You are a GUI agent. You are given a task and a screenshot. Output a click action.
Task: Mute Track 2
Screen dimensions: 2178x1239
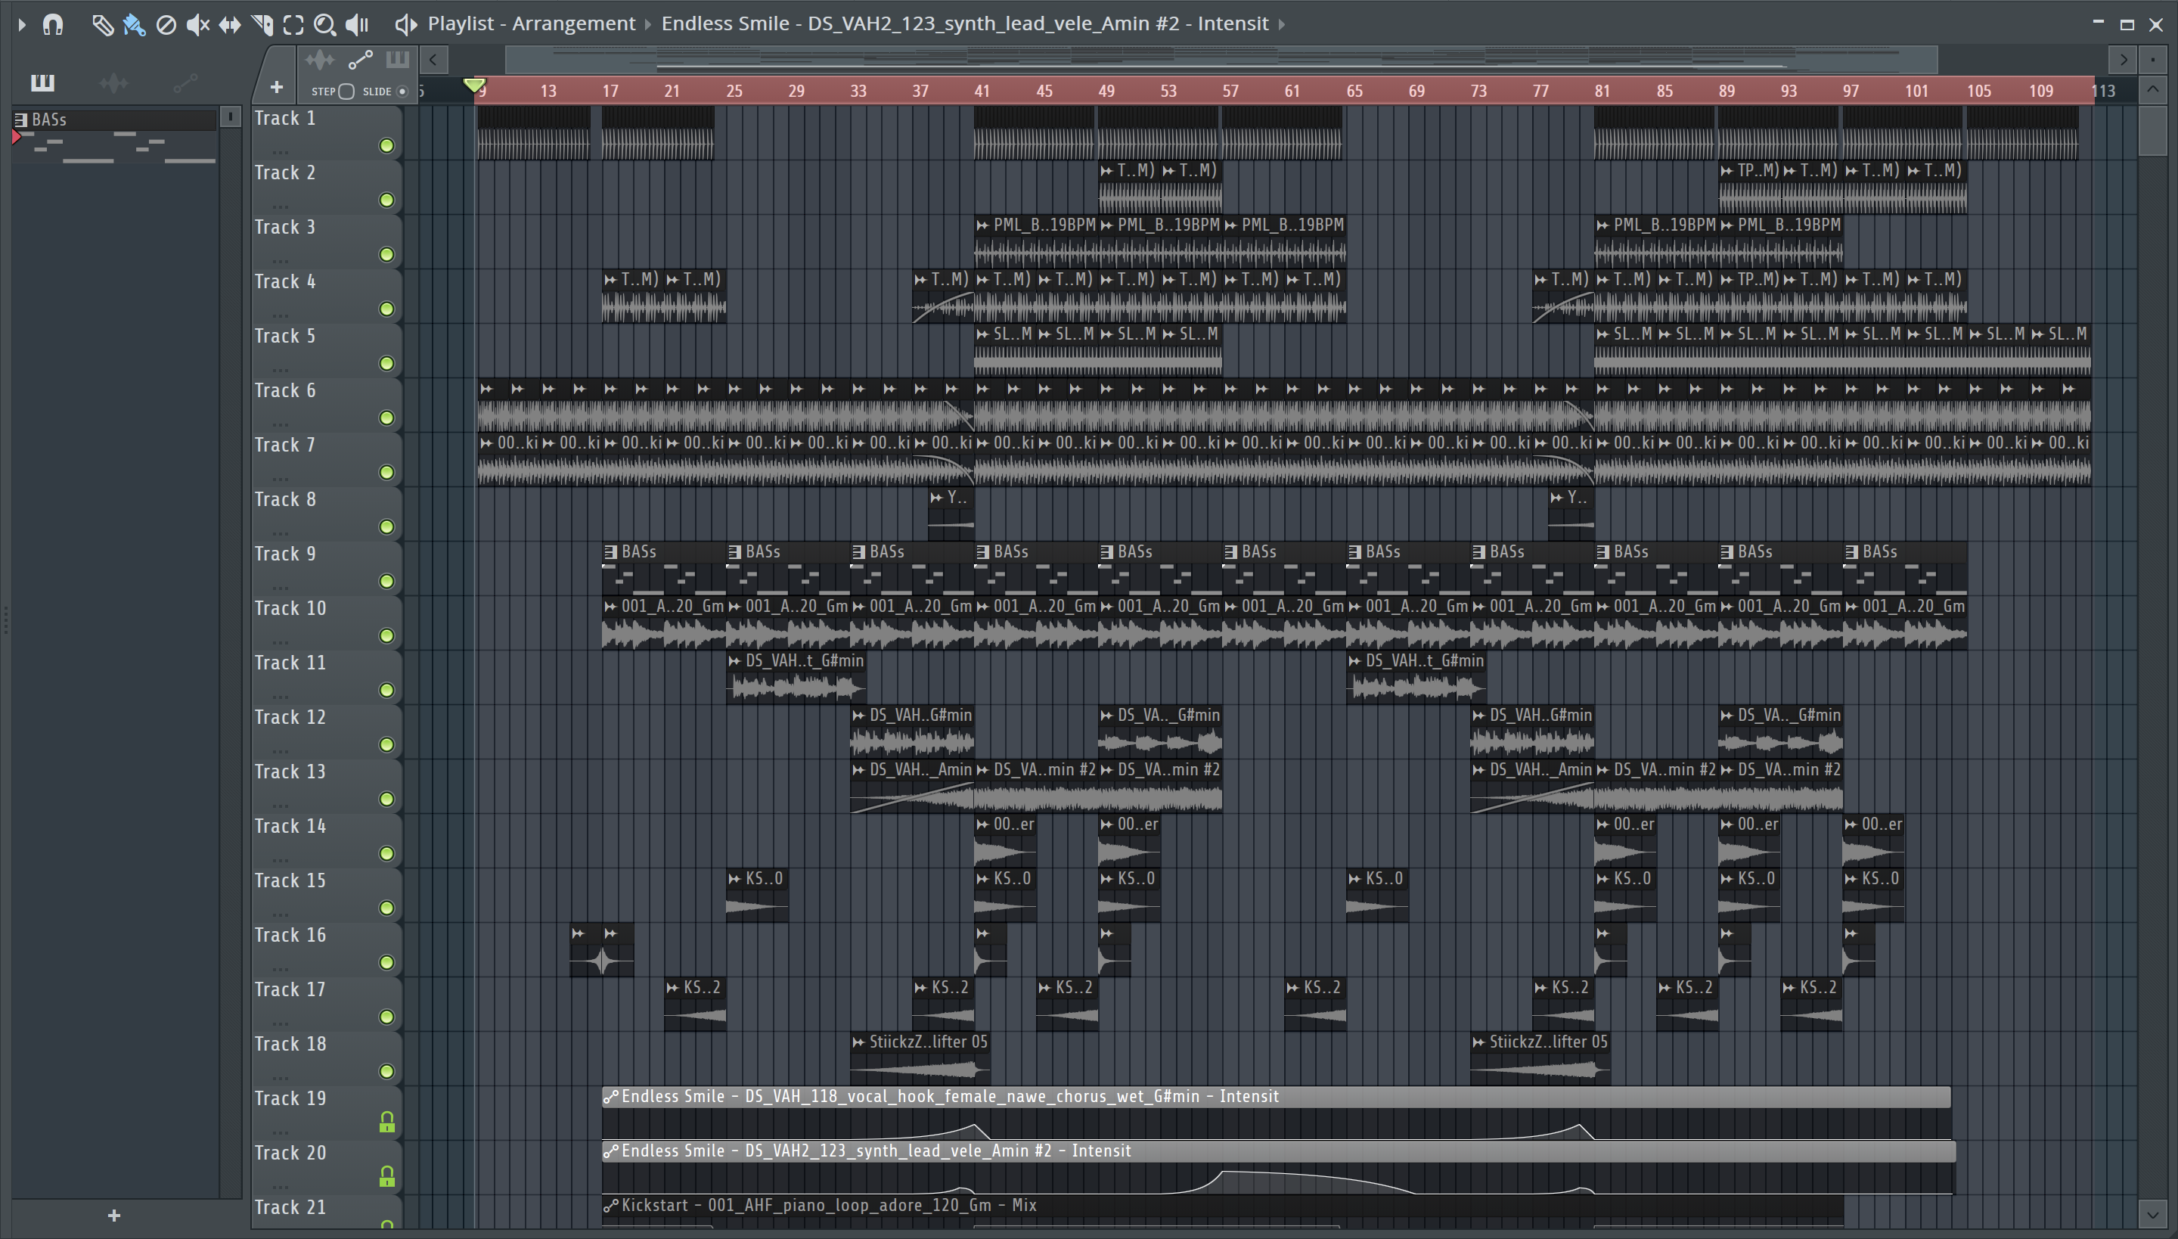tap(387, 201)
